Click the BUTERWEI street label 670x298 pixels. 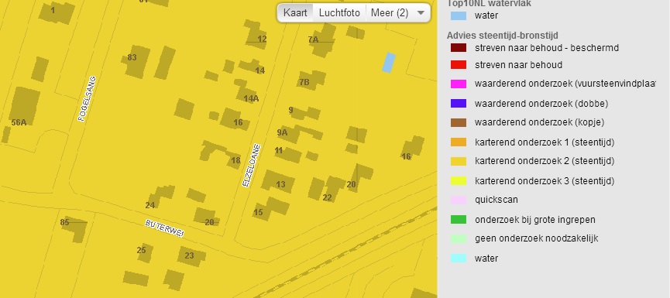coord(164,228)
